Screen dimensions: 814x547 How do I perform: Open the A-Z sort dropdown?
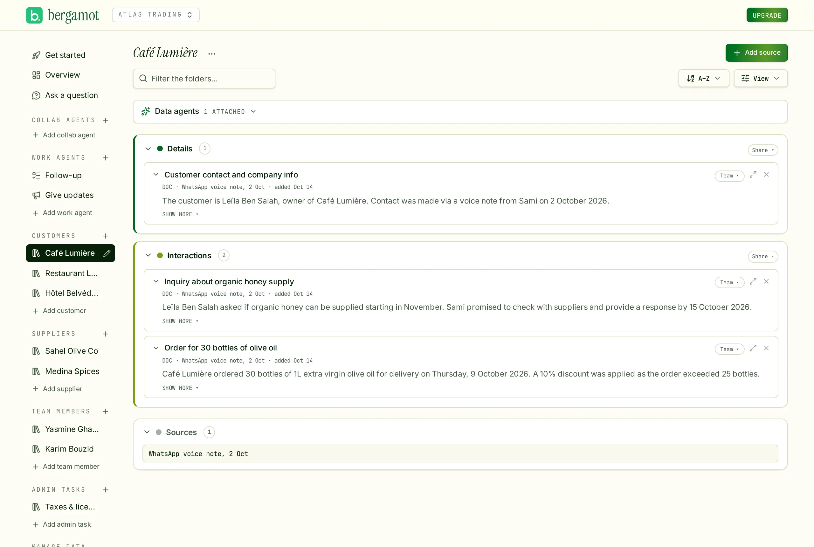[703, 78]
